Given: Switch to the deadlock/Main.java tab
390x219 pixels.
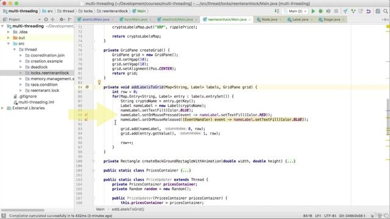Looking at the screenshot, I should (177, 19).
